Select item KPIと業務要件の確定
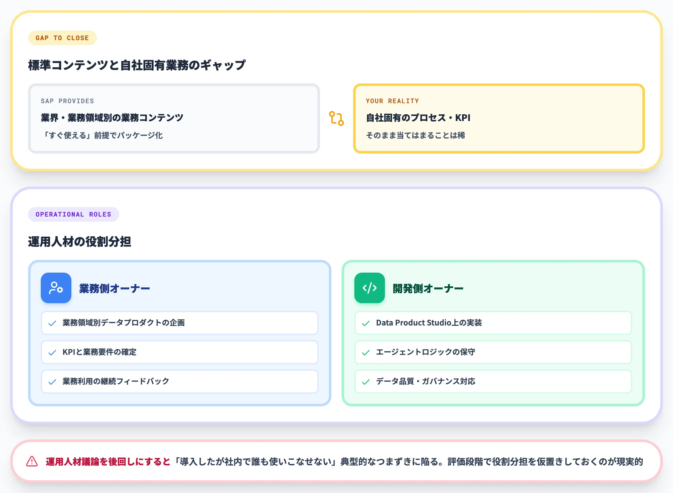This screenshot has width=673, height=493. (x=180, y=352)
